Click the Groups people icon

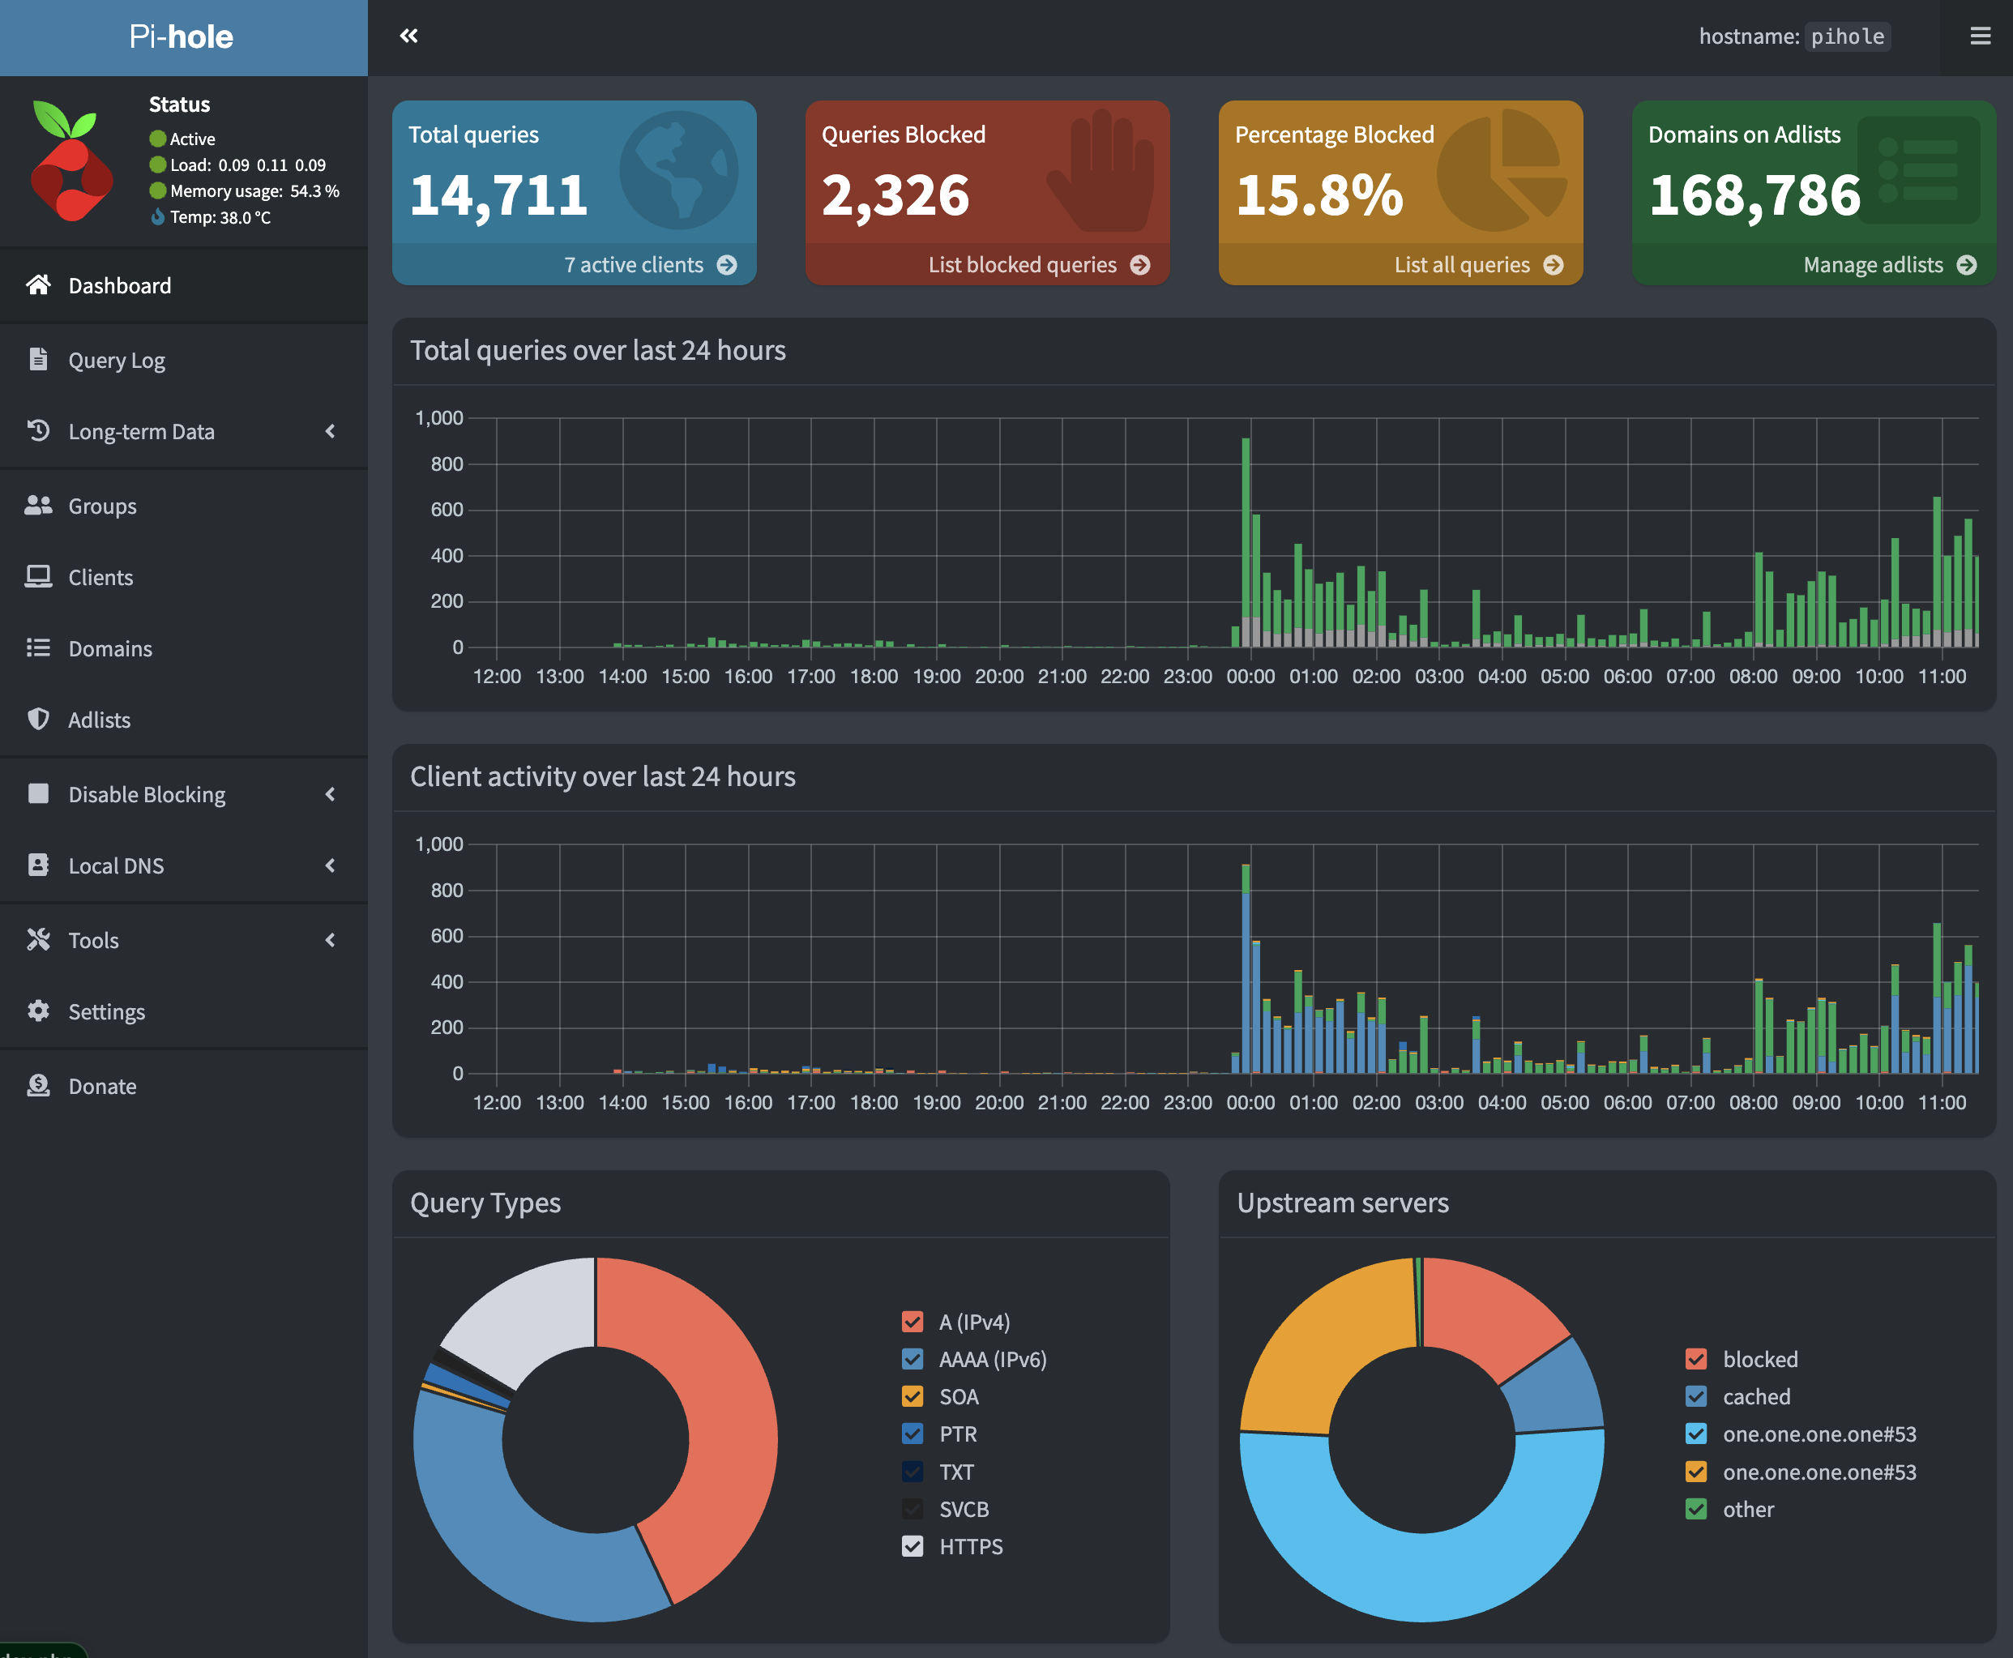coord(38,505)
